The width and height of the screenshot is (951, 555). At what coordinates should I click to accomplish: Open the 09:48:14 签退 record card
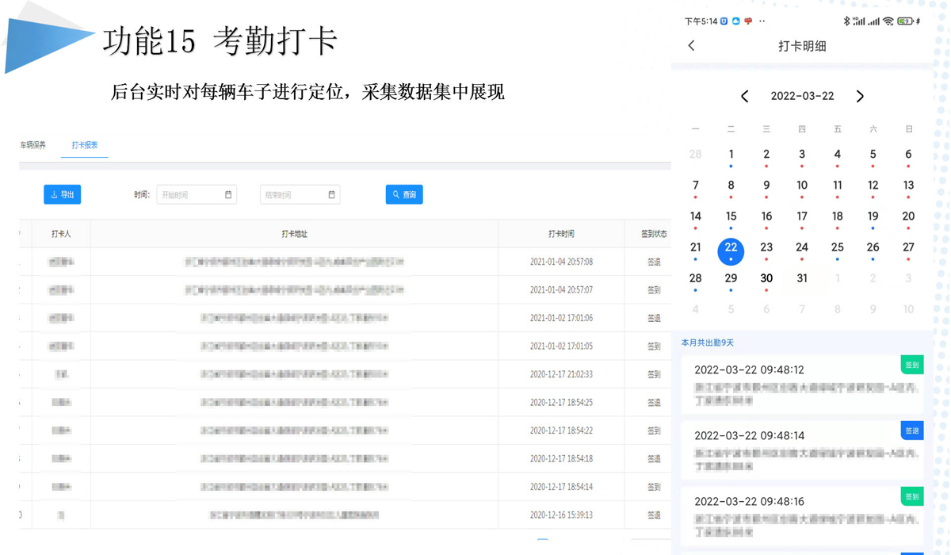pos(800,450)
